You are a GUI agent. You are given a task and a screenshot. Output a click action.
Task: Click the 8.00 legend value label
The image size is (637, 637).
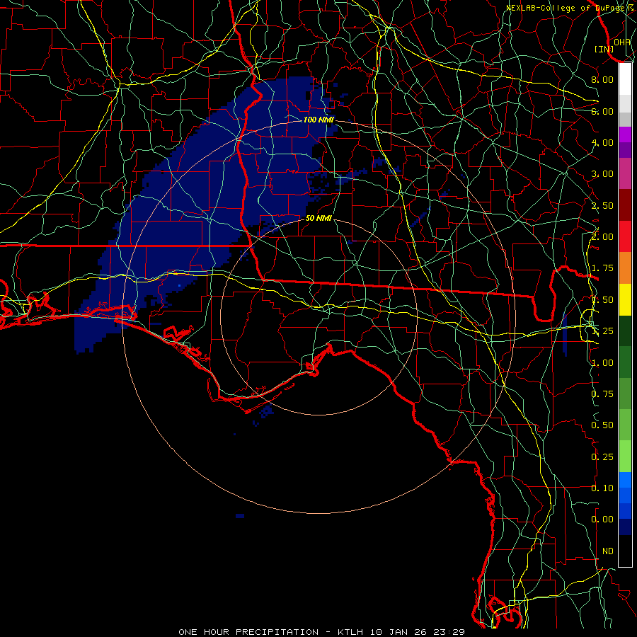click(x=602, y=79)
